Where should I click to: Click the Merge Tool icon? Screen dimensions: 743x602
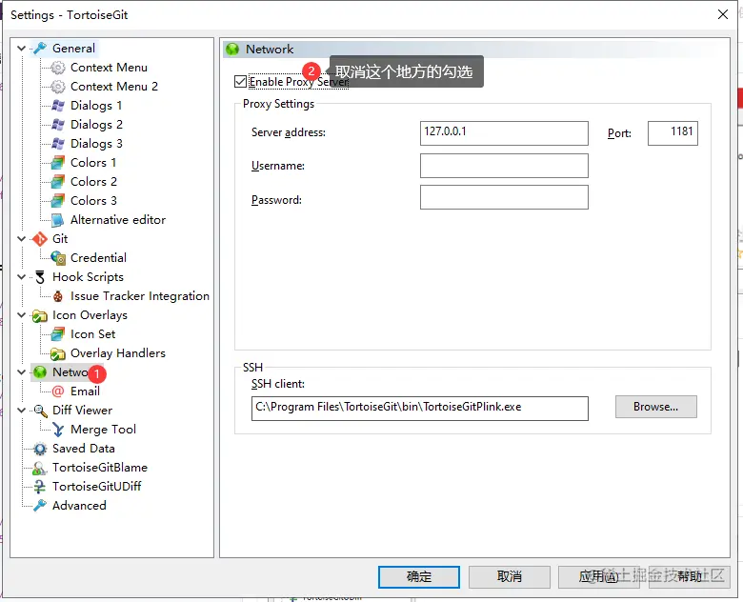58,430
